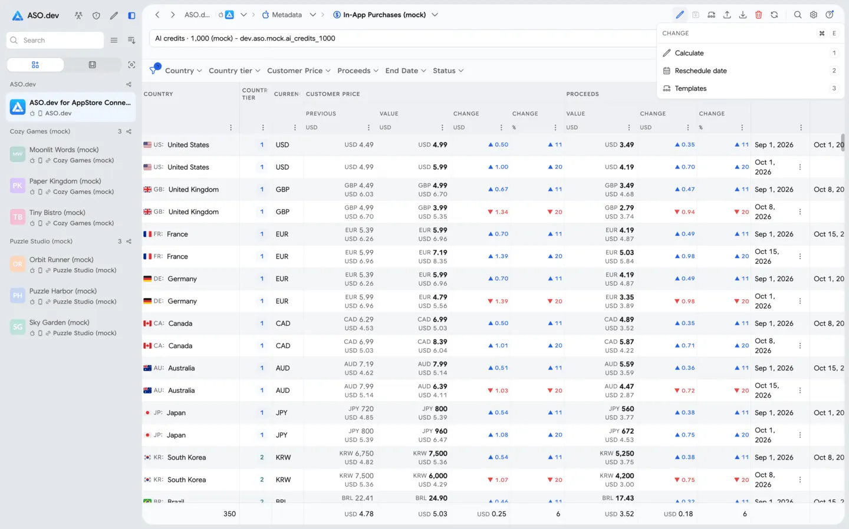Open the Proceeds filter dropdown
849x529 pixels.
(358, 71)
